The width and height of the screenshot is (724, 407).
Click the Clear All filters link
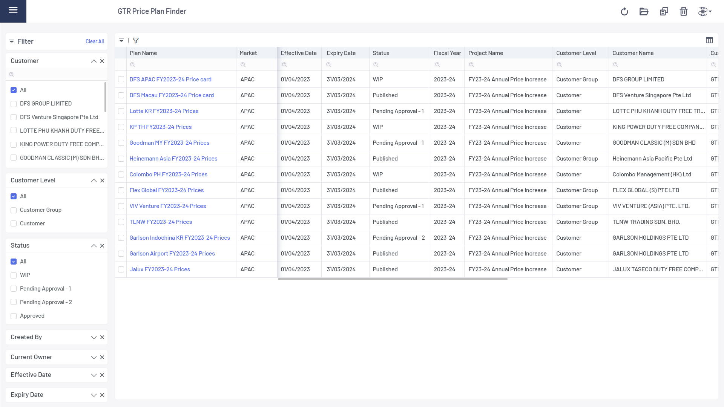pyautogui.click(x=95, y=41)
